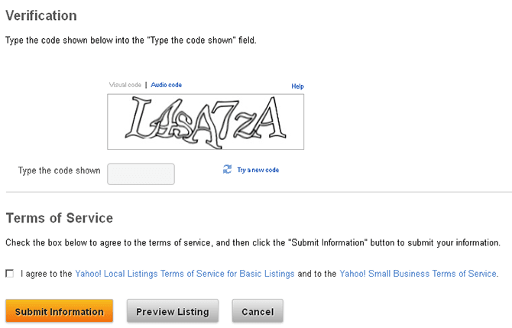The width and height of the screenshot is (512, 328).
Task: Open Yahoo! Local Listings Terms of Service link
Action: point(184,273)
